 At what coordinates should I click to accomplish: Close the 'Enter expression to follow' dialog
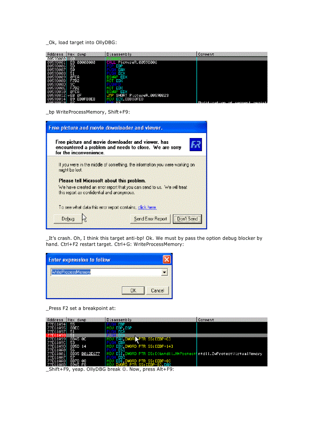click(167, 259)
